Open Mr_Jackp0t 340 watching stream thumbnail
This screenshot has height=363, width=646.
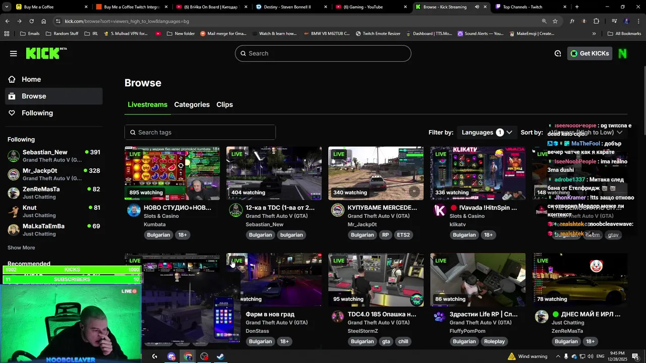(x=376, y=173)
